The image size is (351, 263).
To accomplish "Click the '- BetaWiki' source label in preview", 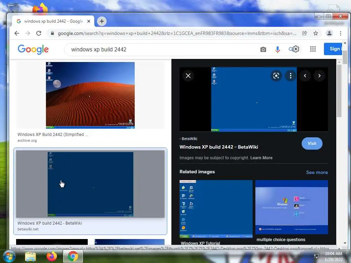I will 188,139.
